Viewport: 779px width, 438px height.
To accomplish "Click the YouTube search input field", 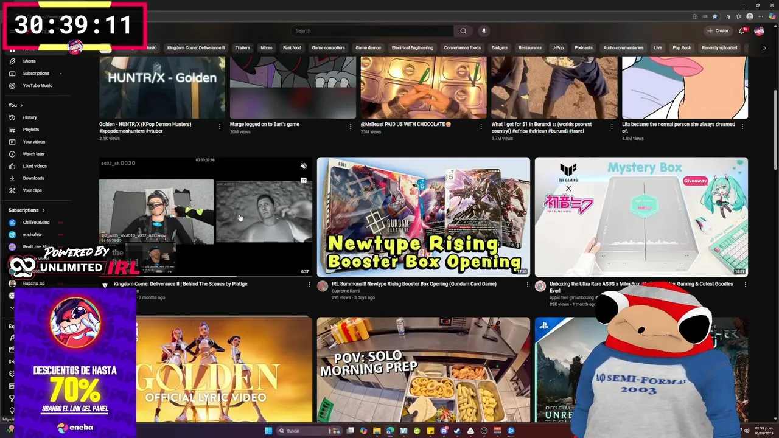I will click(x=372, y=31).
